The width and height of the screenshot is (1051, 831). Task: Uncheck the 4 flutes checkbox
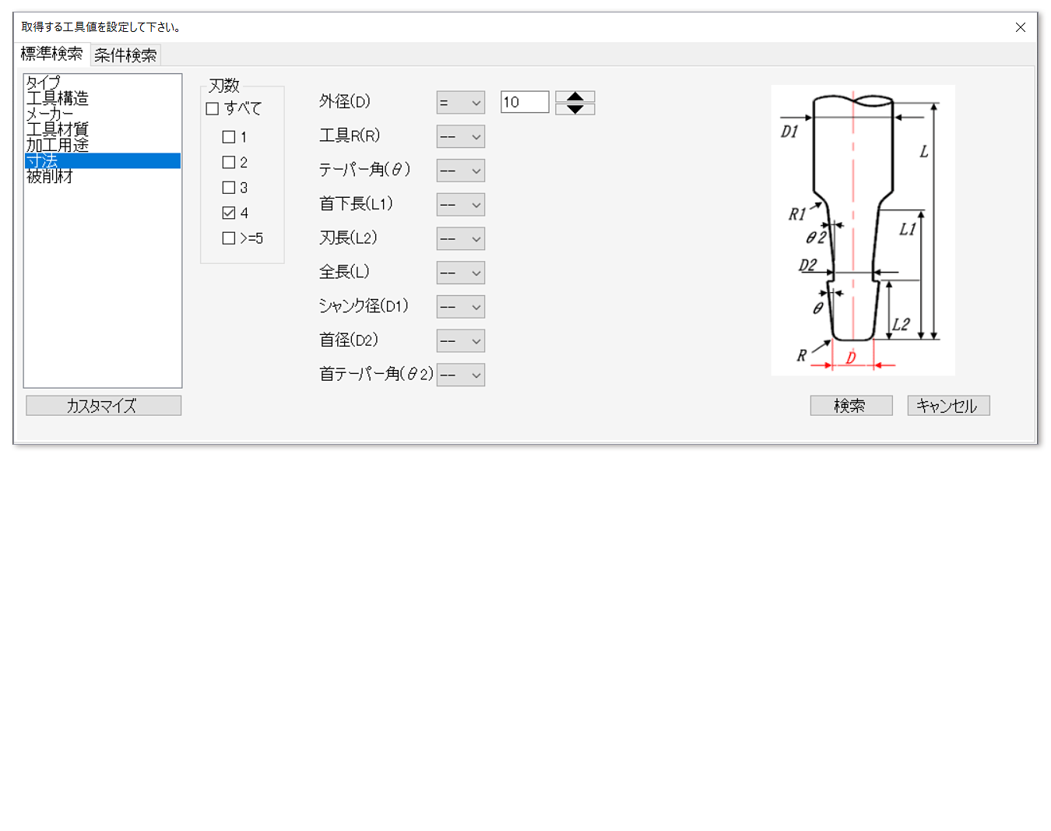click(229, 213)
